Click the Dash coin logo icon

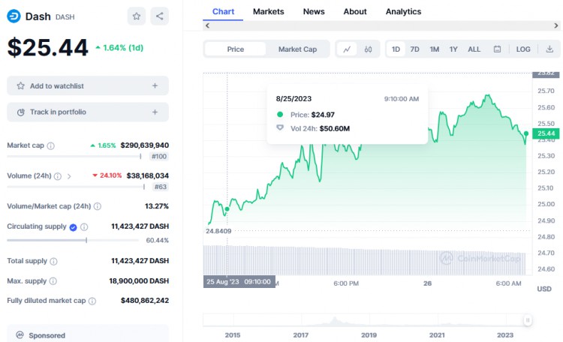[x=14, y=16]
